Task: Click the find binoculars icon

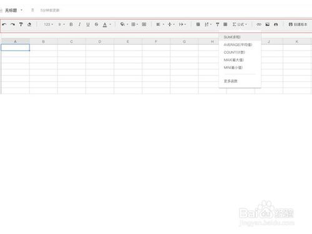Action: tap(276, 24)
